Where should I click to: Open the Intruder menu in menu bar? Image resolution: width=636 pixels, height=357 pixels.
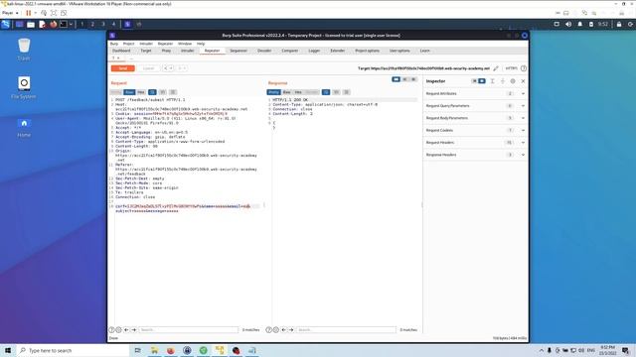tap(146, 44)
